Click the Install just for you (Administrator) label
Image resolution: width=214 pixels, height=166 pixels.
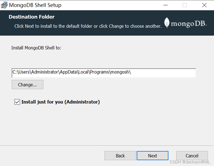[61, 102]
